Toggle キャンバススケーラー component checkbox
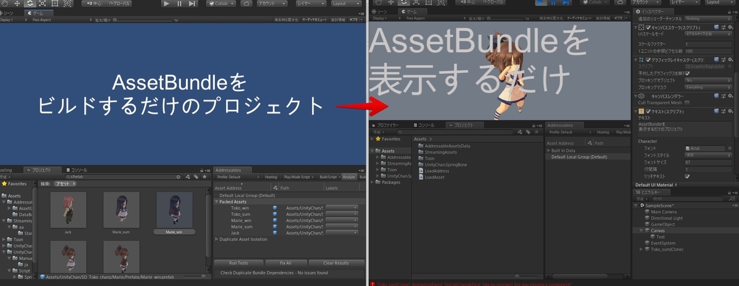739x286 pixels. coord(648,28)
